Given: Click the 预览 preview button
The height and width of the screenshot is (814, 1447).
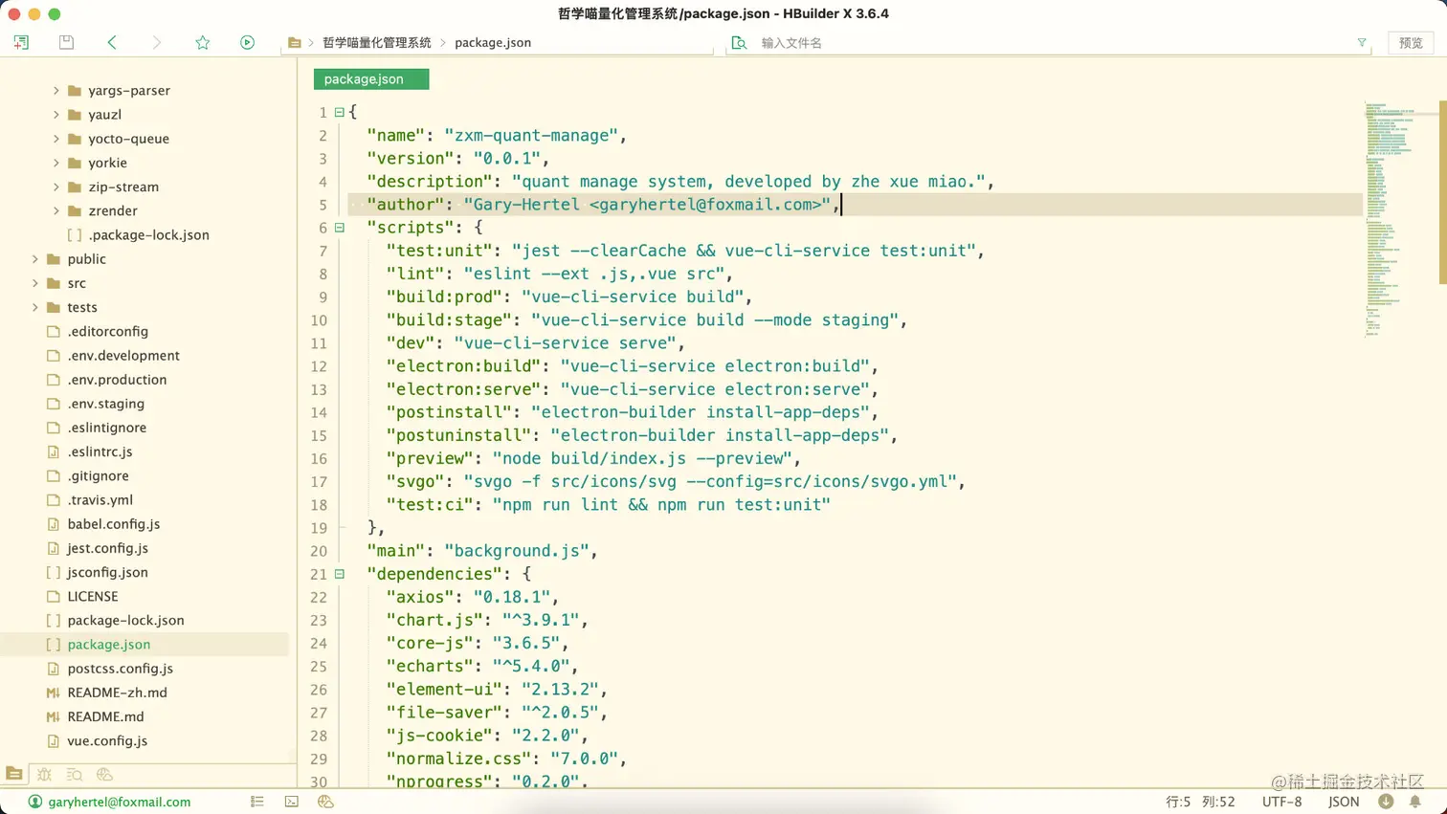Looking at the screenshot, I should pyautogui.click(x=1411, y=43).
